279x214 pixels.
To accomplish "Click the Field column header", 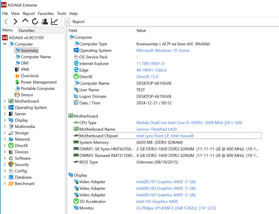I will (101, 30).
